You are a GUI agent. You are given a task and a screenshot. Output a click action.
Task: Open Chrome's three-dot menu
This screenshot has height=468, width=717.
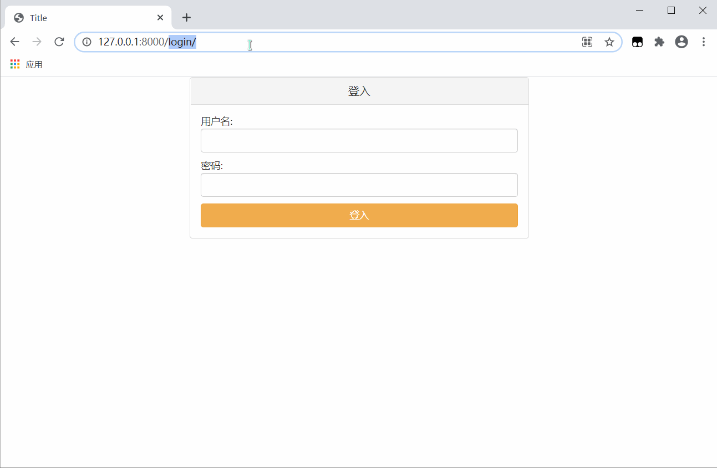(x=704, y=42)
